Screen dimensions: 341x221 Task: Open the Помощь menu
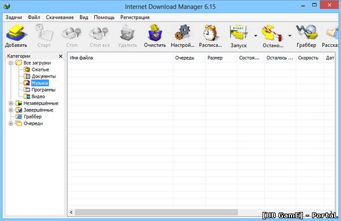(104, 18)
